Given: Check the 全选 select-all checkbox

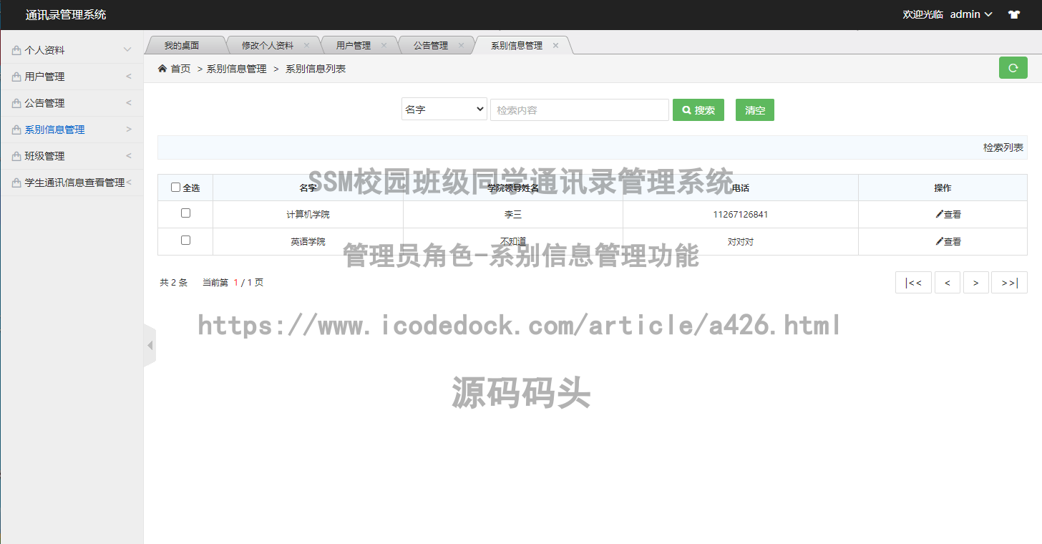Looking at the screenshot, I should pos(175,187).
